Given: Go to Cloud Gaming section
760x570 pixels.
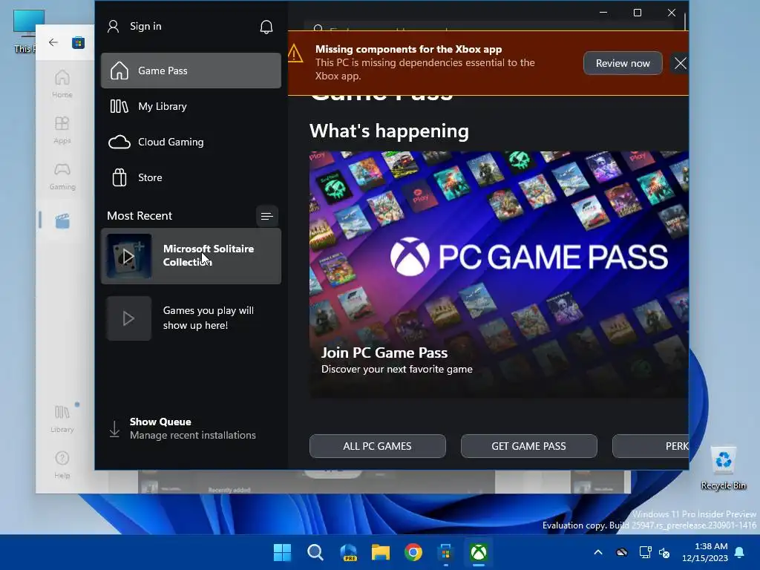Looking at the screenshot, I should [x=191, y=142].
